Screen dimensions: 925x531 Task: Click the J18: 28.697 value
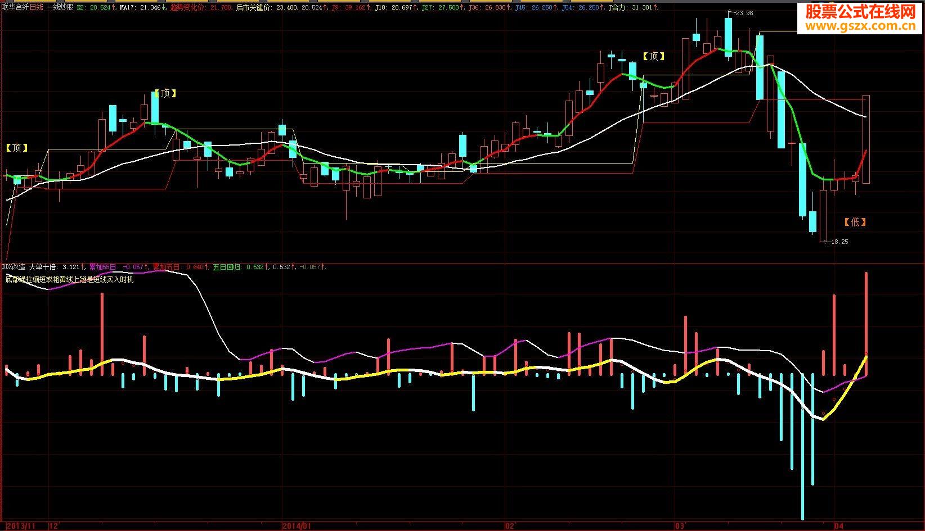[395, 8]
